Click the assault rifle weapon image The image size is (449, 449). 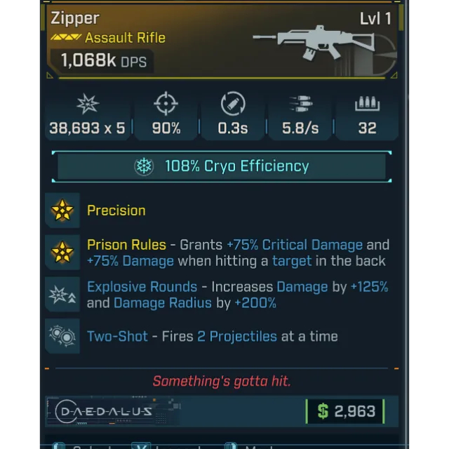314,43
